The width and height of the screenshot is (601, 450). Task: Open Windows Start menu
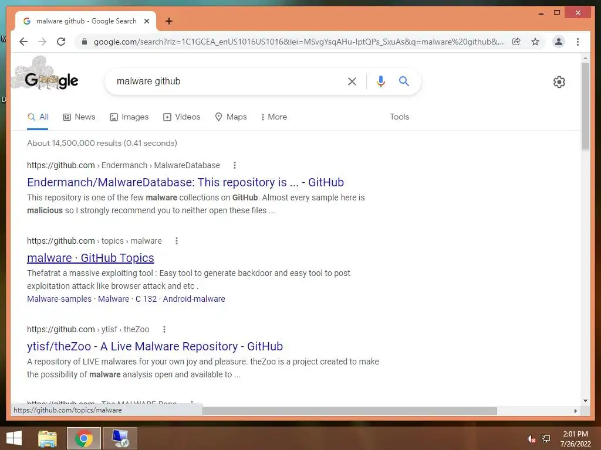pos(14,438)
